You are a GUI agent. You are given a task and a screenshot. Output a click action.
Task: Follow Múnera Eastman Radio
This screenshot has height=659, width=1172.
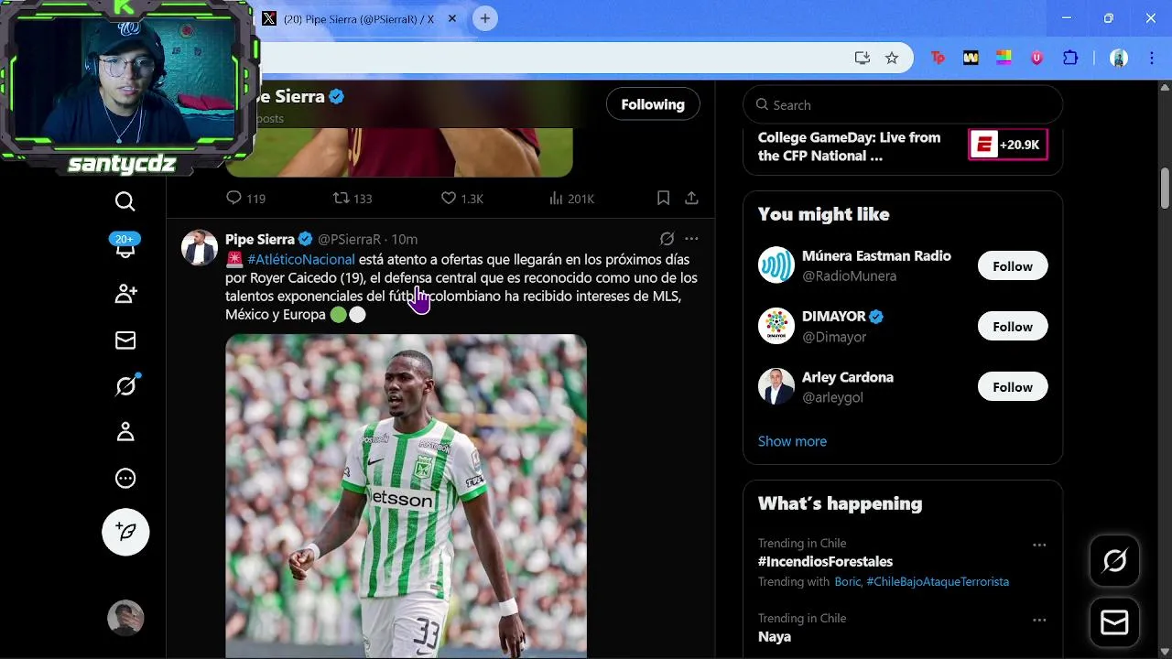[1013, 266]
